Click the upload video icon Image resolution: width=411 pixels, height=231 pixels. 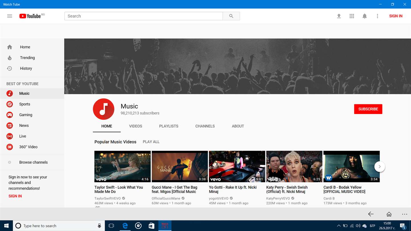coord(339,16)
